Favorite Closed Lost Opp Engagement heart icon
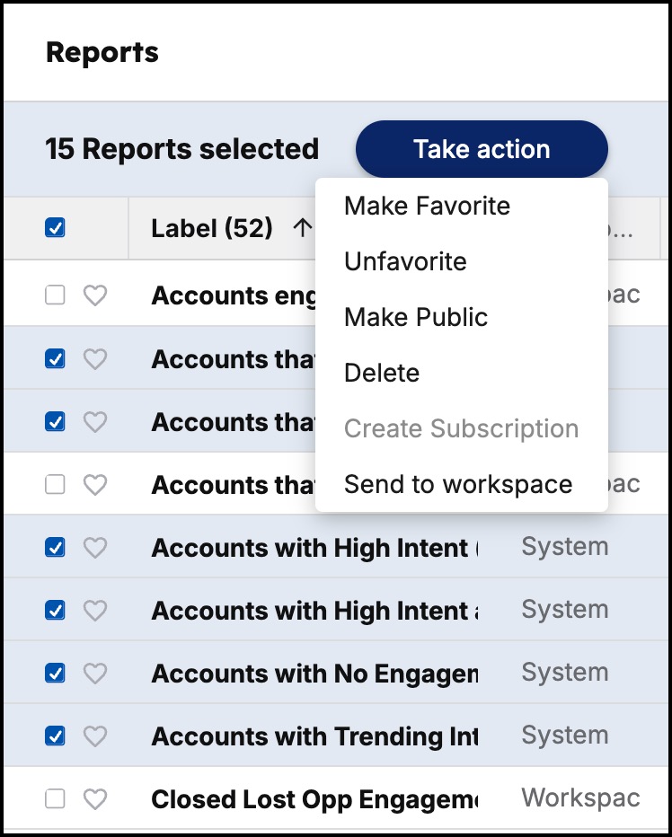This screenshot has height=837, width=672. (x=95, y=799)
